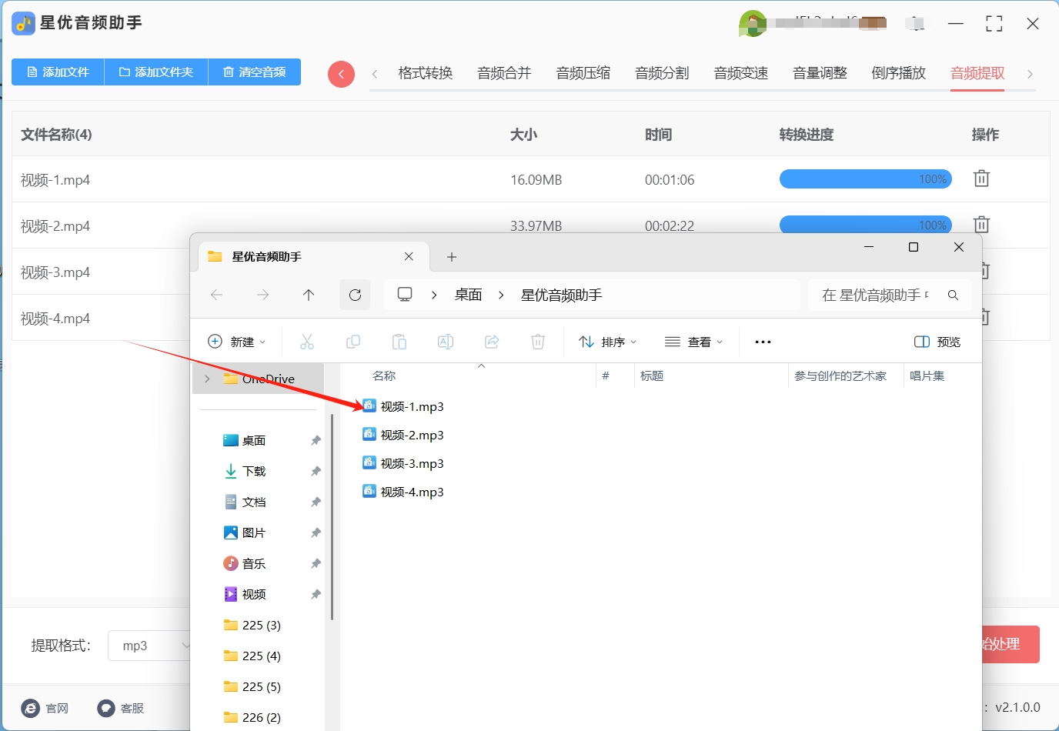
Task: Click the Explorer Delete trash icon
Action: [x=538, y=342]
